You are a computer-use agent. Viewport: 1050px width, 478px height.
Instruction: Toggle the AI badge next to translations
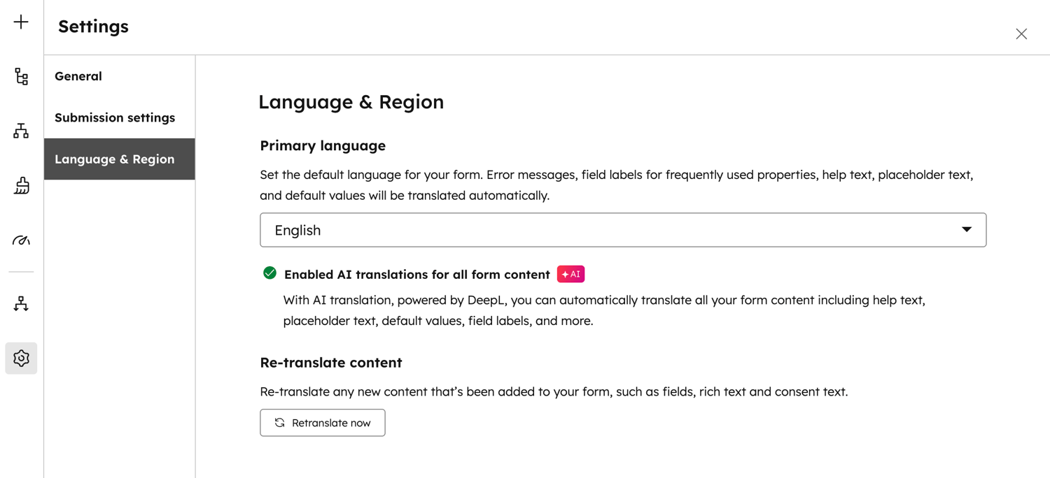click(x=570, y=273)
